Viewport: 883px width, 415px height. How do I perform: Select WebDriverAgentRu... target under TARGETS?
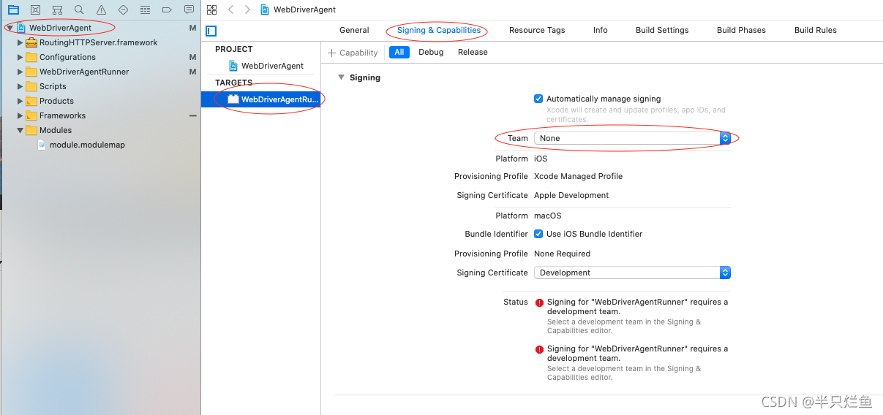pos(261,99)
